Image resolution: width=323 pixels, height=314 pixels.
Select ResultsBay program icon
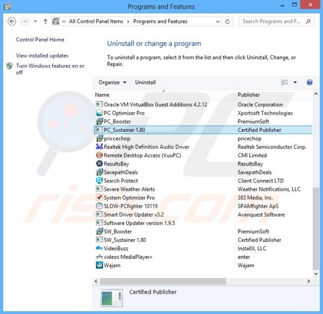coord(99,163)
